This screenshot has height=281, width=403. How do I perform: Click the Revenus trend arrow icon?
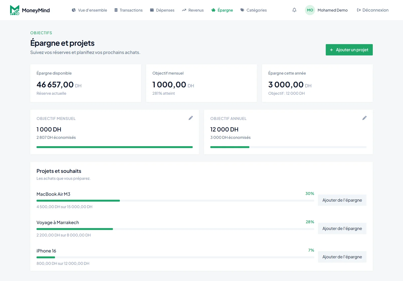click(184, 10)
